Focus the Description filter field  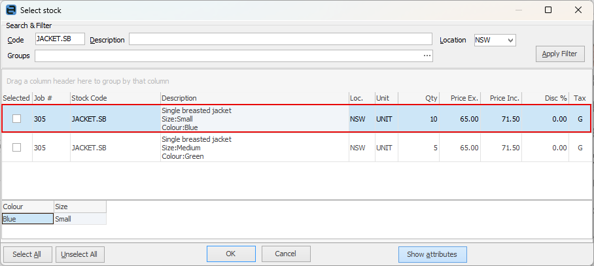(x=280, y=39)
